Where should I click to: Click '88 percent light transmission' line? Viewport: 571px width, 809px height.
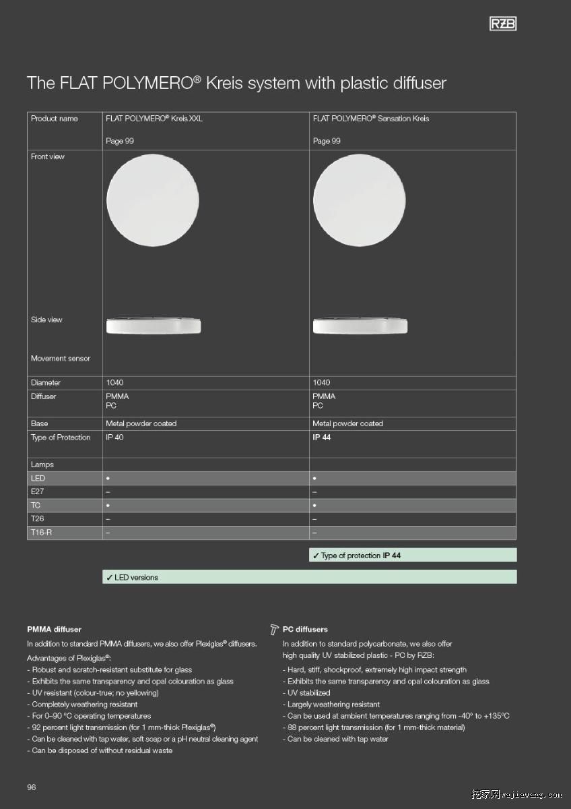(374, 727)
